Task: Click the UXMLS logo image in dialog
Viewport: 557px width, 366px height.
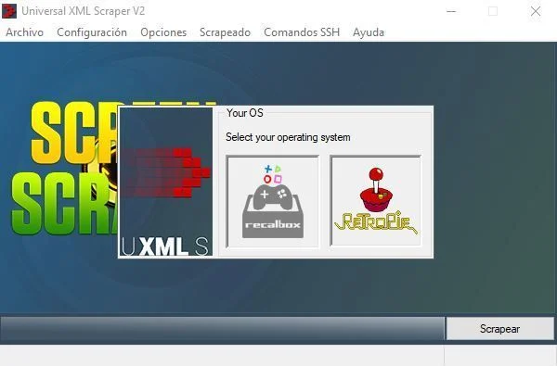Action: click(x=166, y=182)
